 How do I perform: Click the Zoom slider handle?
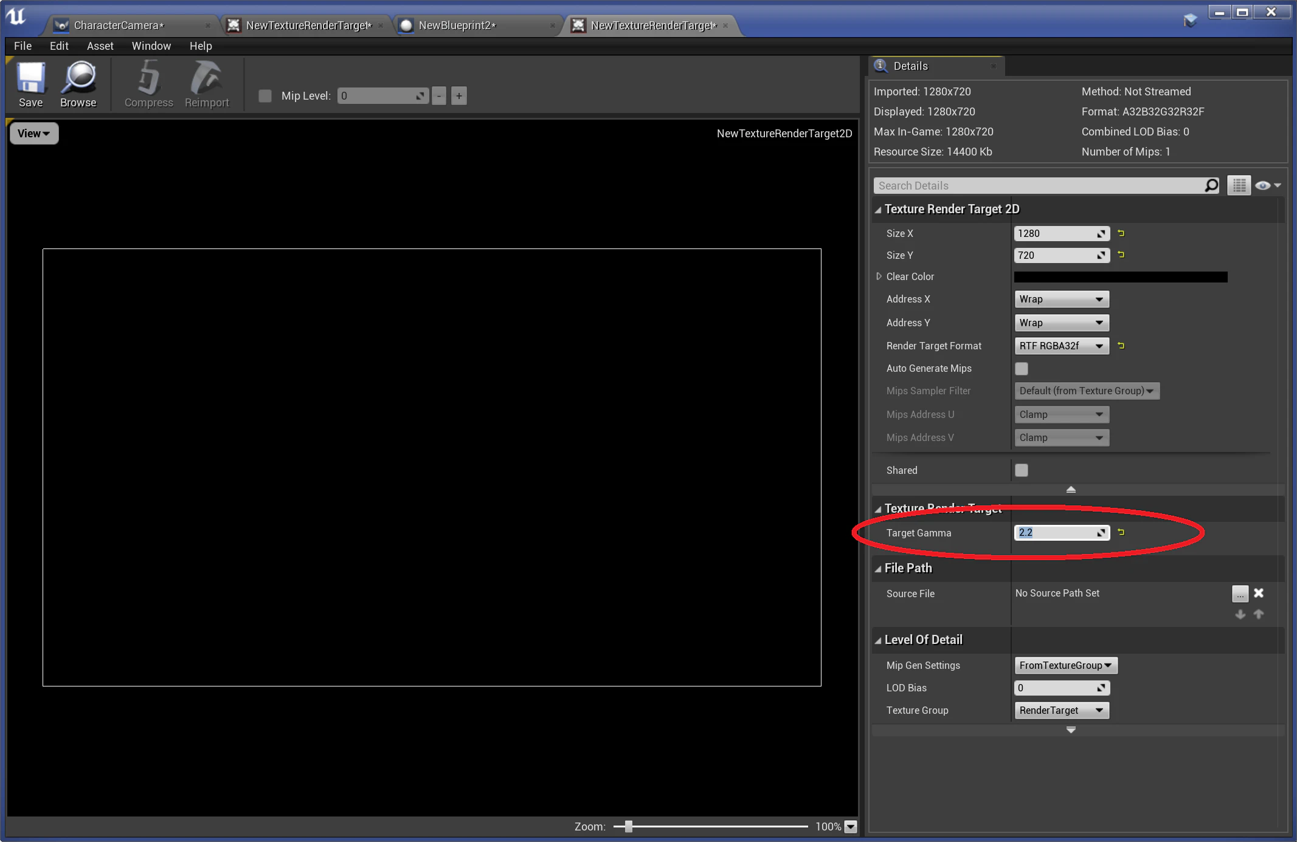click(629, 826)
